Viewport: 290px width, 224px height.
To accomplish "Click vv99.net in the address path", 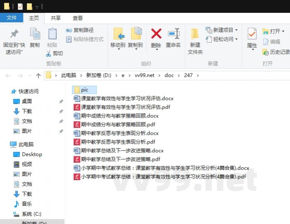I will pos(144,75).
